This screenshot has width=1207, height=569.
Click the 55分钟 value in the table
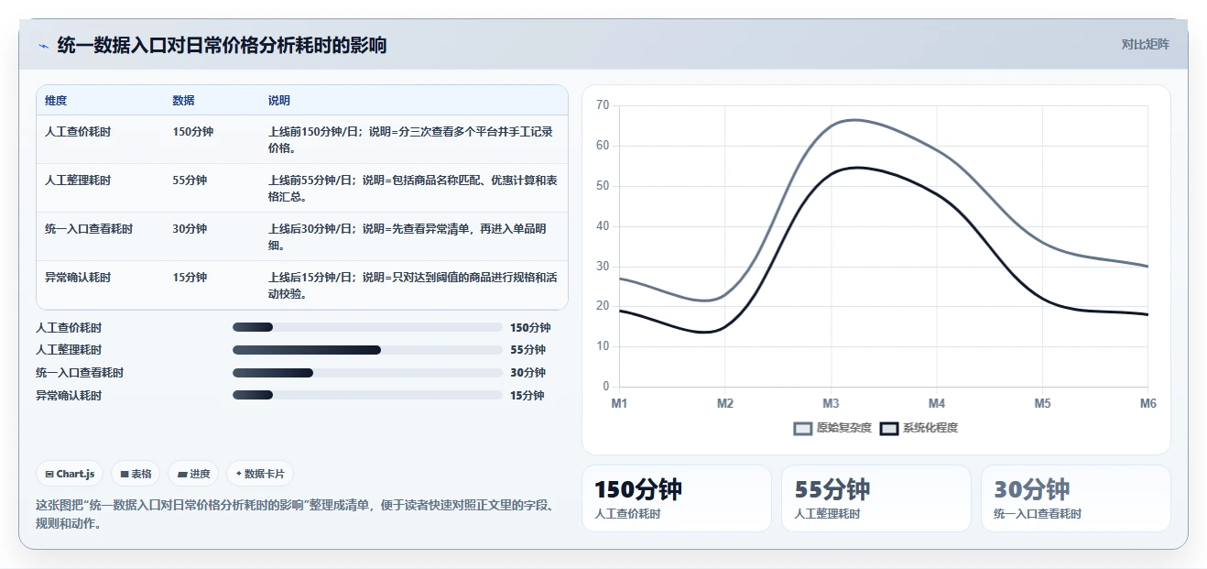point(190,181)
